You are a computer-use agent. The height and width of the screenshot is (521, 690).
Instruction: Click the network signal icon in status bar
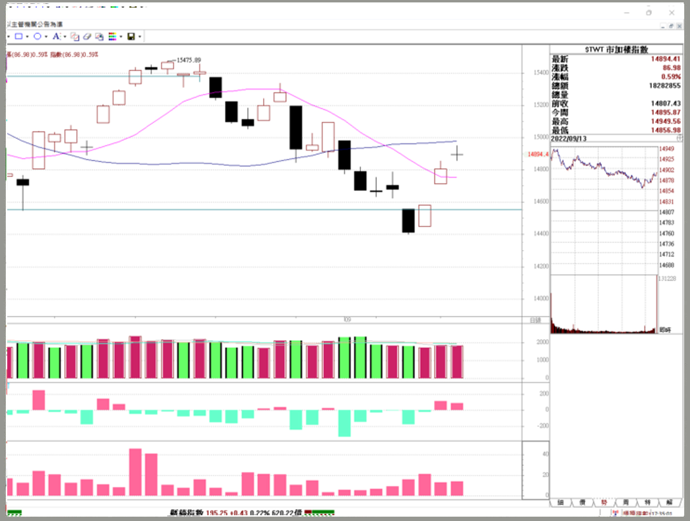click(615, 513)
